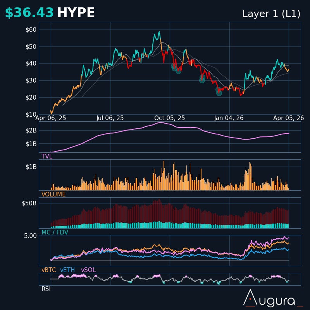Click the Jan 04, 26 date label
Screen dimensions: 310x310
[229, 118]
